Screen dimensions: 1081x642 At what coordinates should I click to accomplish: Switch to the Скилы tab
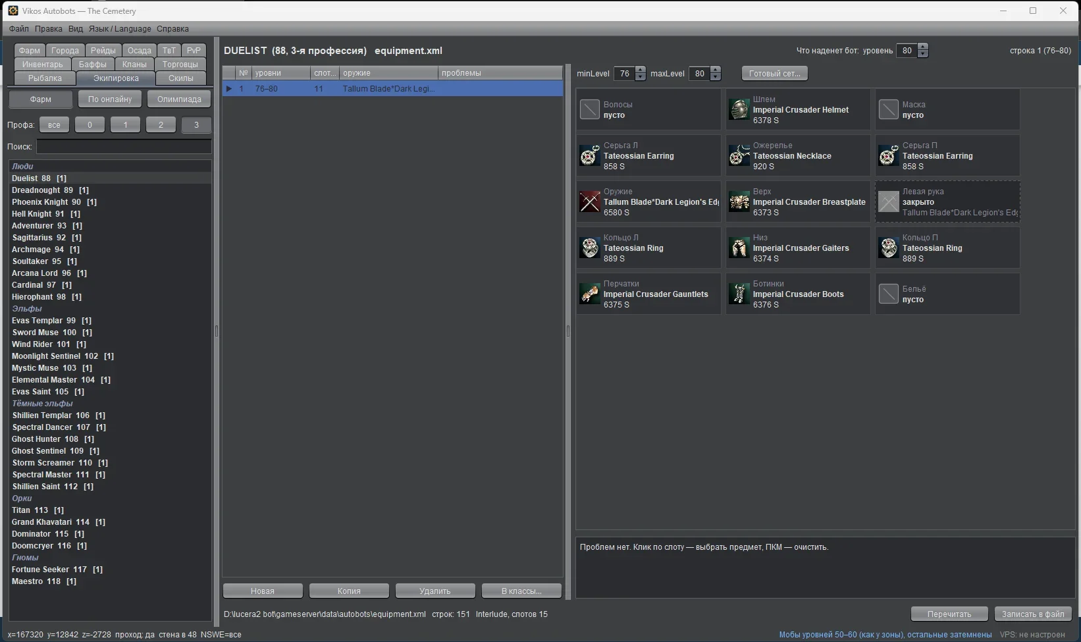point(181,78)
